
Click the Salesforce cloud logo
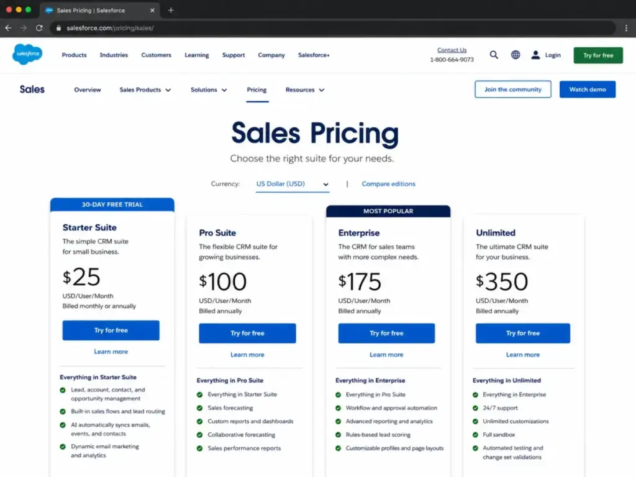[27, 55]
